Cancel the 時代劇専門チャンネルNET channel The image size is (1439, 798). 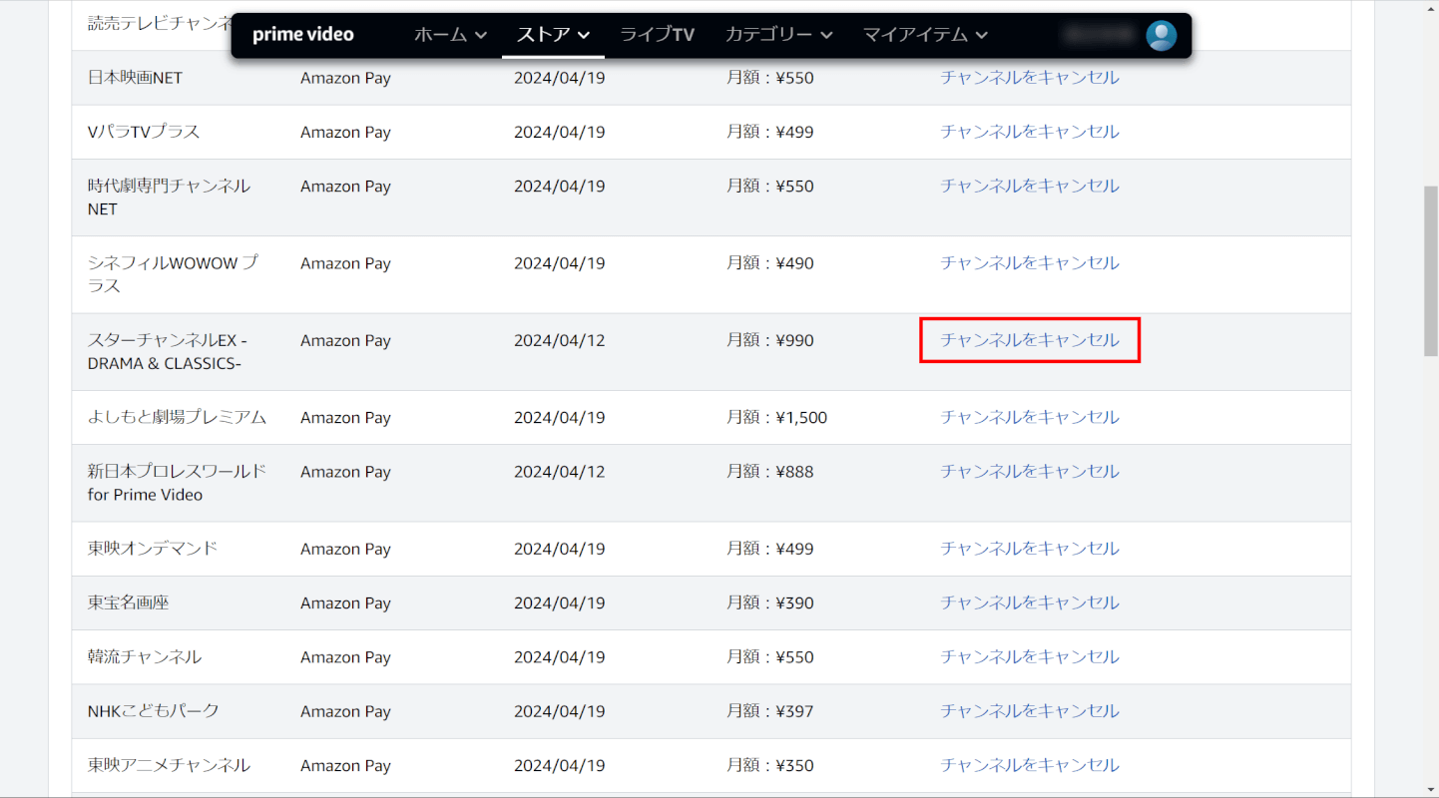[x=1030, y=186]
